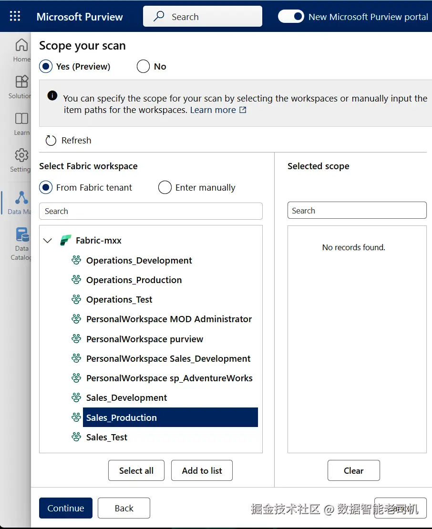Viewport: 432px width, 529px height.
Task: Toggle the New Microsoft Purview portal switch
Action: tap(291, 16)
